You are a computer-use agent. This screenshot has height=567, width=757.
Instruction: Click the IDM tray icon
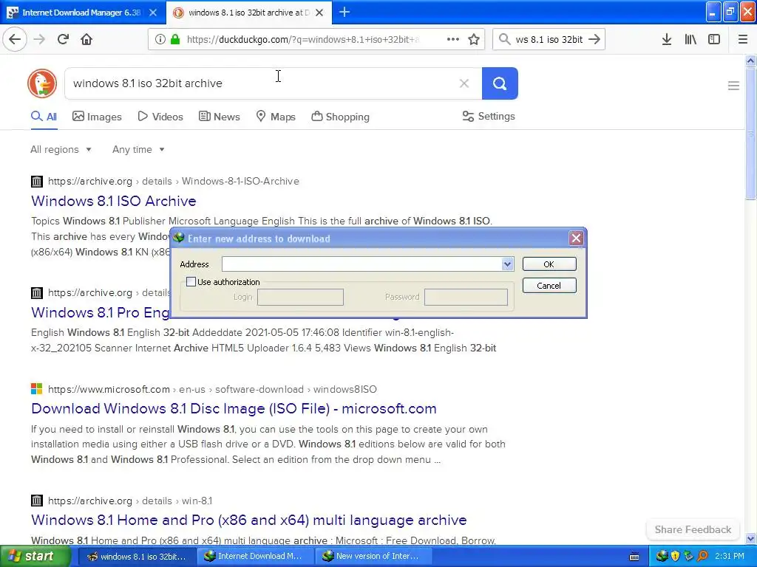(x=662, y=556)
